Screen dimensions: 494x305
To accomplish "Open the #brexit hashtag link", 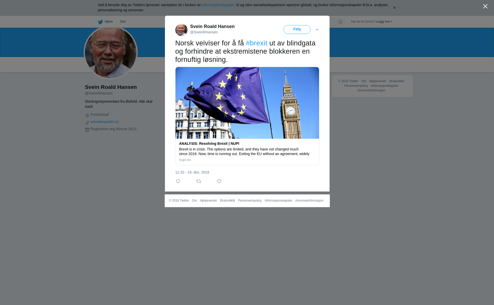I will click(x=257, y=43).
